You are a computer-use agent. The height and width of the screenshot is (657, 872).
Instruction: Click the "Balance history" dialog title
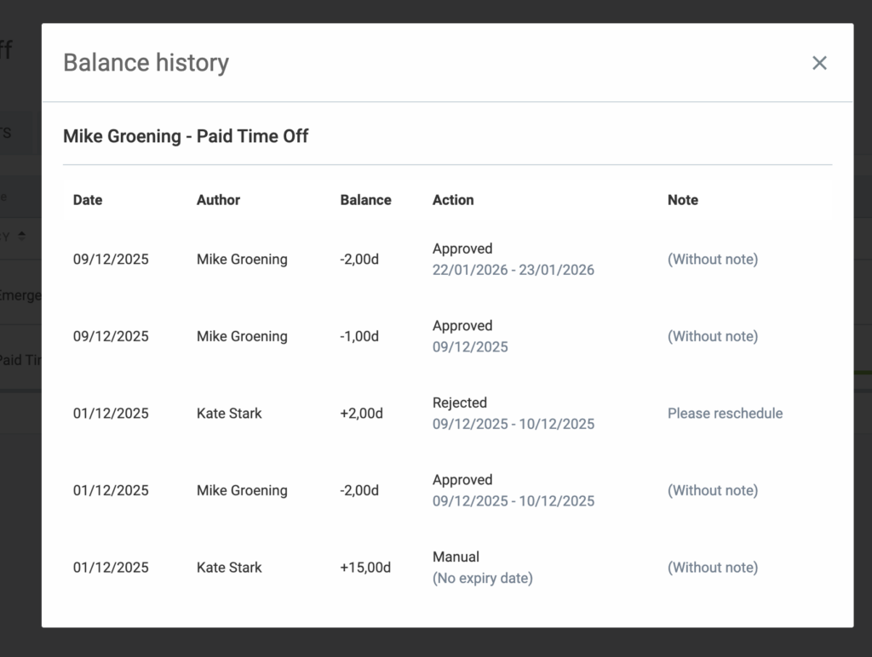click(146, 63)
